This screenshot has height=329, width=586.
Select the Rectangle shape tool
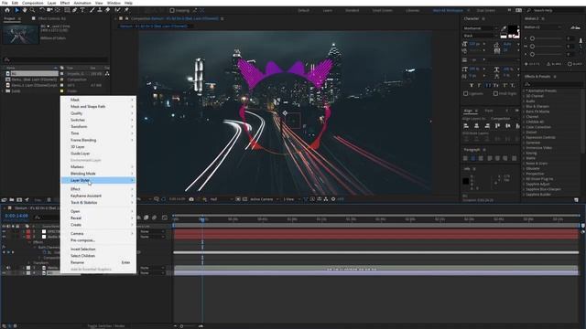click(67, 10)
